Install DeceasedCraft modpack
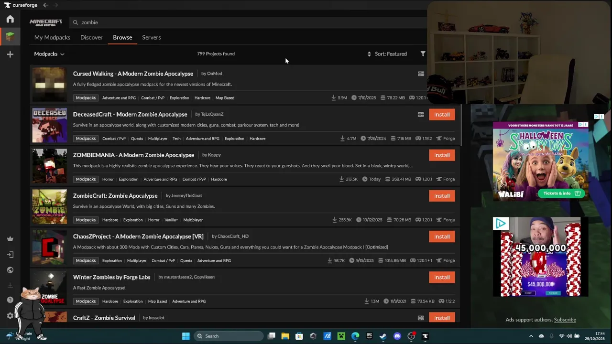Image resolution: width=612 pixels, height=344 pixels. click(442, 114)
